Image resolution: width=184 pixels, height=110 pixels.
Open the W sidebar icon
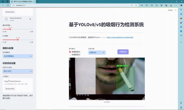(x=181, y=35)
